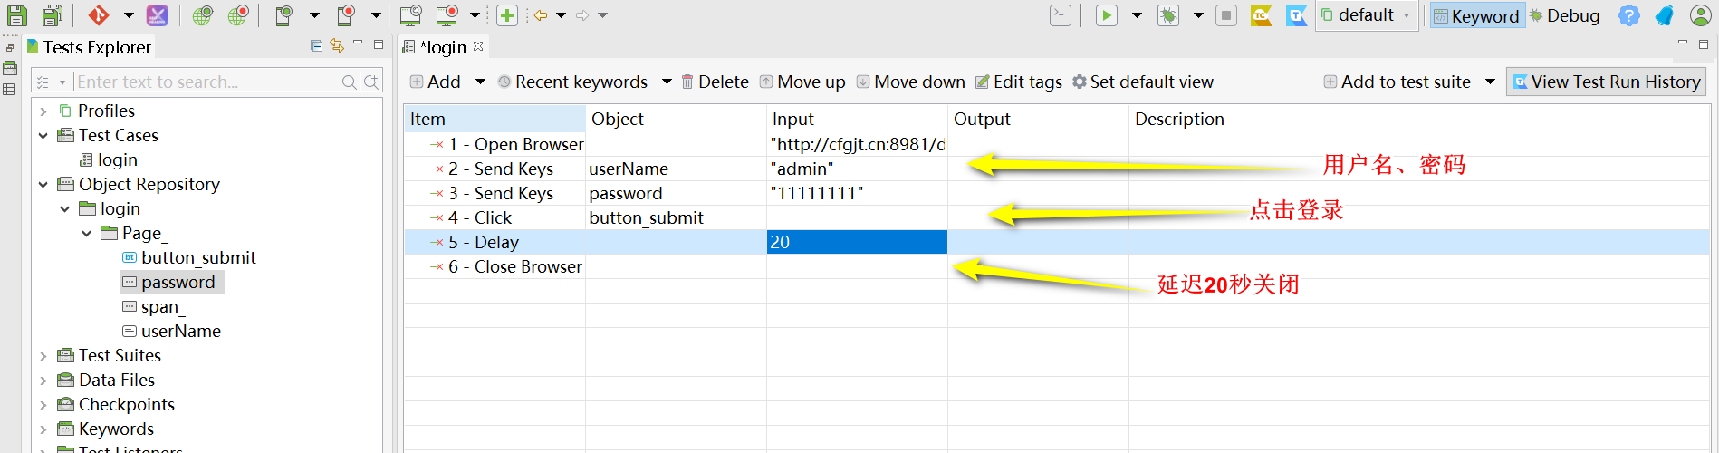Screen dimensions: 1719x453
Task: Navigate forward with right arrow icon
Action: click(x=582, y=15)
